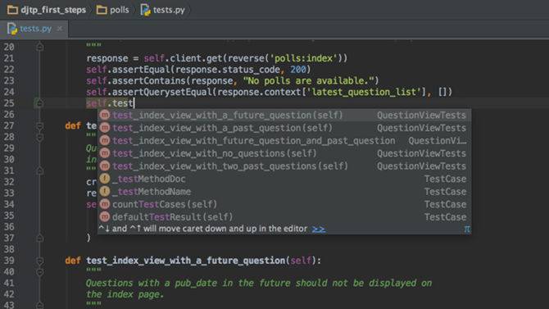Close the tests.py editor tab
549x309 pixels.
coord(60,29)
